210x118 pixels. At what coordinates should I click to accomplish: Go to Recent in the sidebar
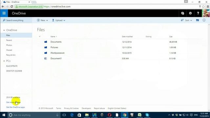[9, 40]
